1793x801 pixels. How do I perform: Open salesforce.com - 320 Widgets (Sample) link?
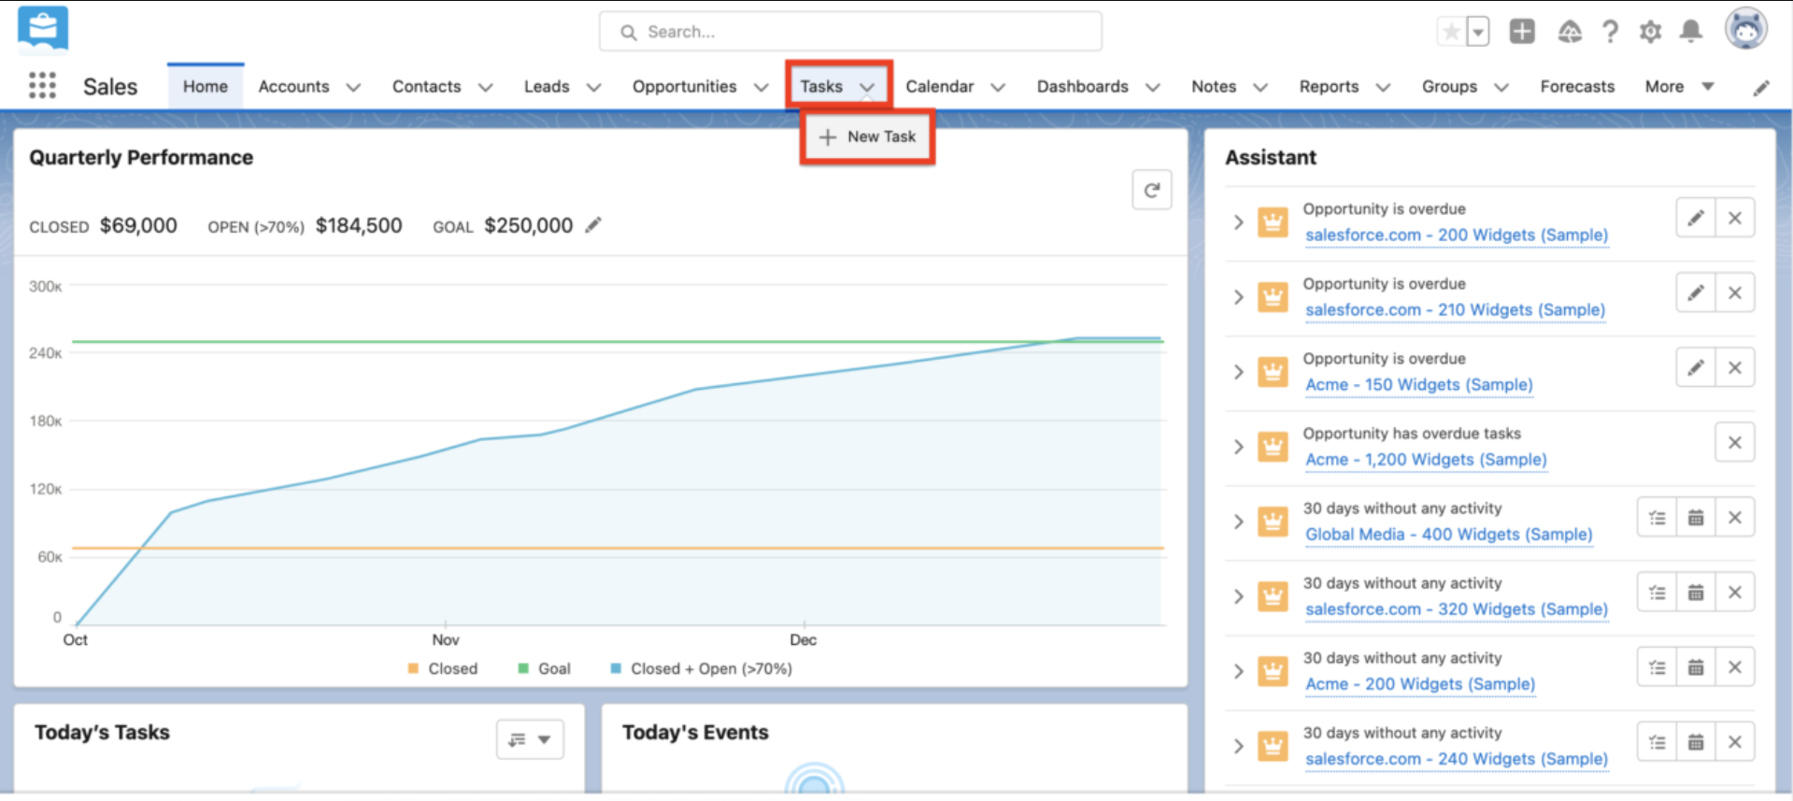pyautogui.click(x=1457, y=608)
